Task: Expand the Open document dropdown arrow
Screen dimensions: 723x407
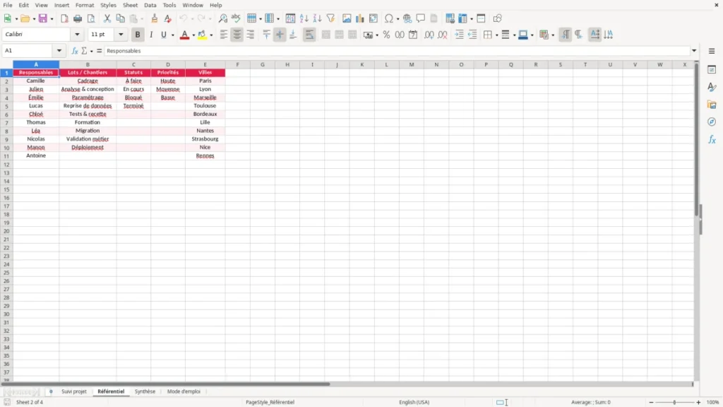Action: tap(34, 19)
